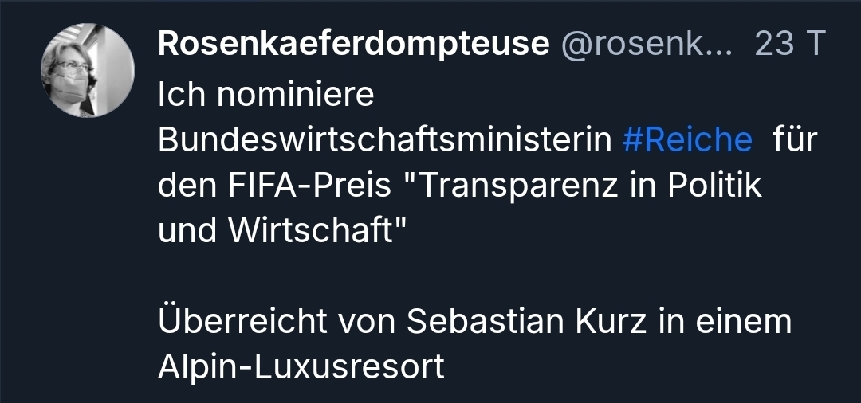Open Rosenkaeferdompteuse's profile picture
Screen dimensions: 861x403
[x=88, y=70]
